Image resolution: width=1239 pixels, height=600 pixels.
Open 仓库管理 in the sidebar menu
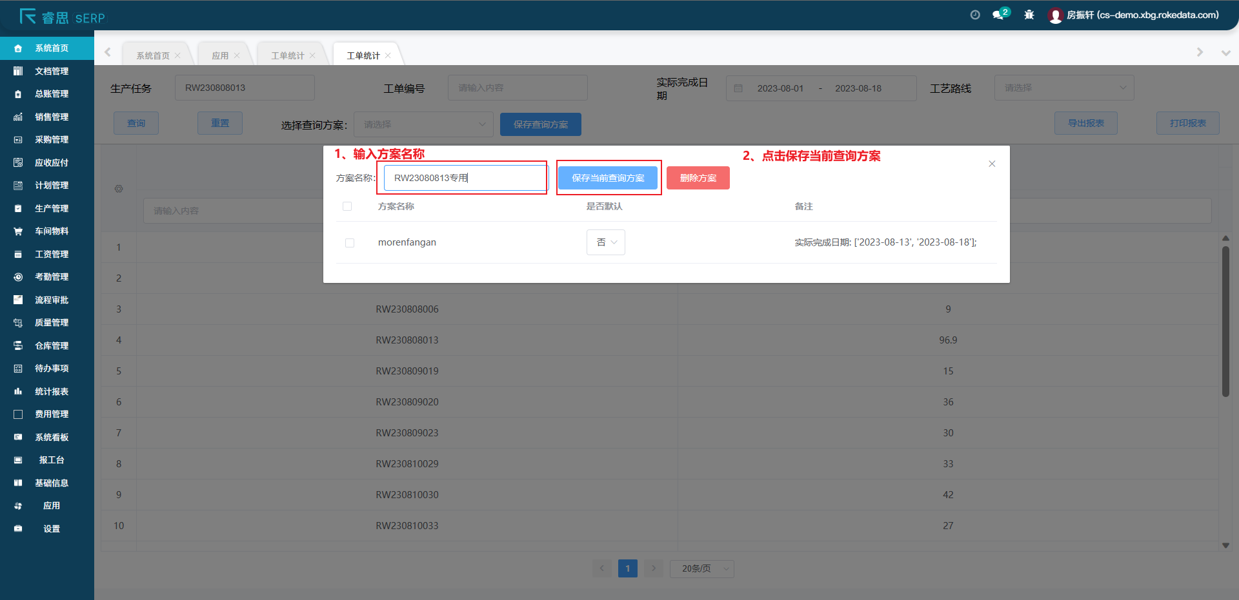(x=51, y=345)
